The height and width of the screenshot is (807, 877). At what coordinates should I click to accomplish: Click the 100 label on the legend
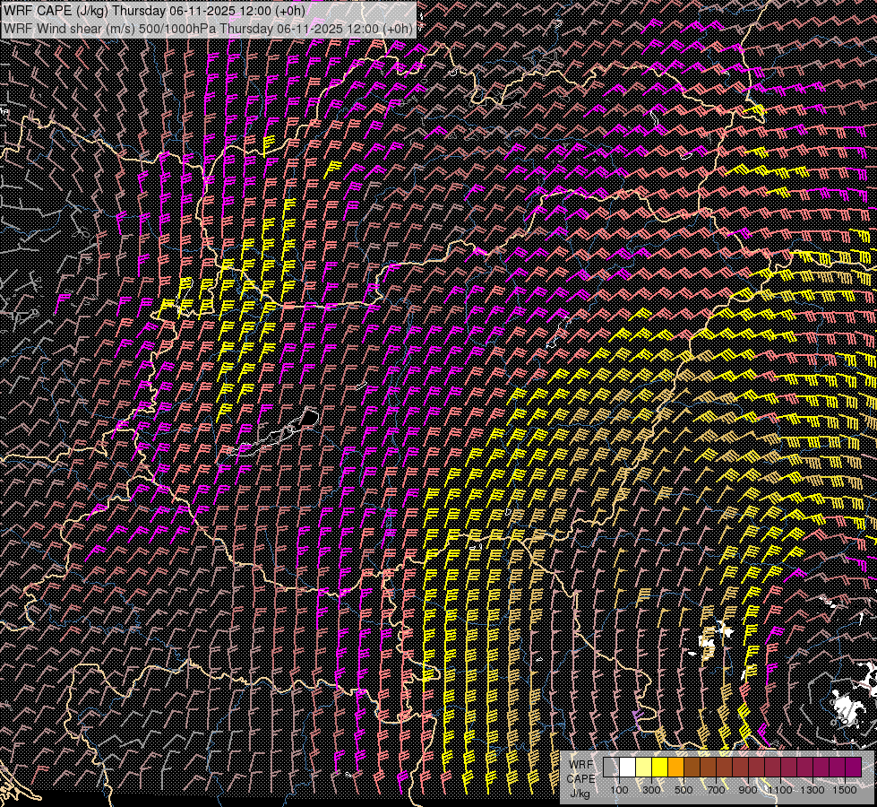point(619,790)
